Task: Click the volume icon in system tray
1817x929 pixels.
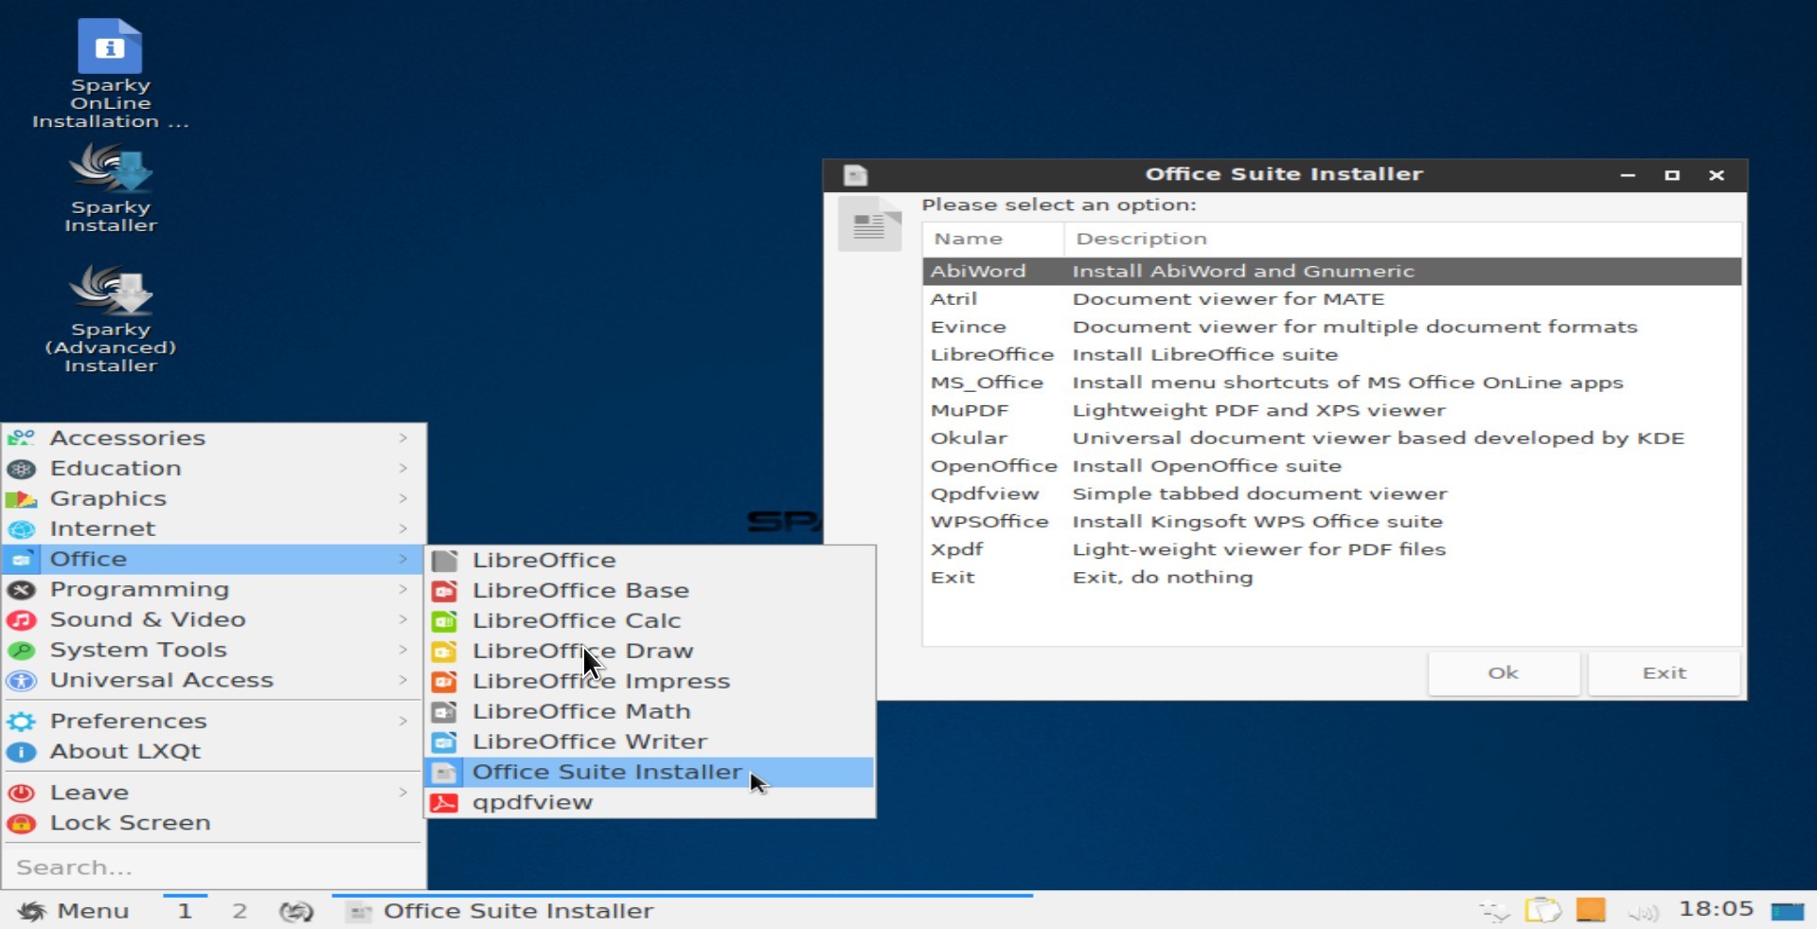Action: pos(1644,911)
